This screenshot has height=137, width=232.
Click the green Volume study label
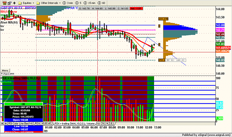(x=6, y=82)
